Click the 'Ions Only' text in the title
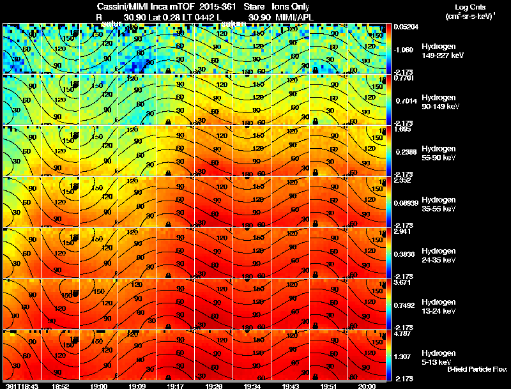The height and width of the screenshot is (389, 511). click(x=291, y=7)
